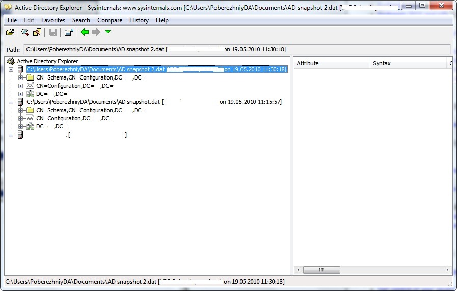Open the Search menu

pyautogui.click(x=81, y=20)
